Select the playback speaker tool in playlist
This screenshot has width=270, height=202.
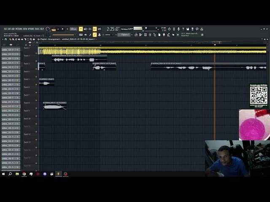pyautogui.click(x=34, y=39)
